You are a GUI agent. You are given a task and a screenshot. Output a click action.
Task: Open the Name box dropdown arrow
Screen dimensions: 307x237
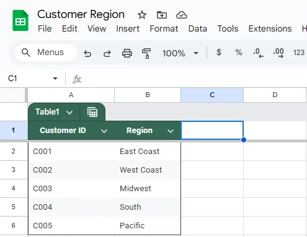click(55, 79)
